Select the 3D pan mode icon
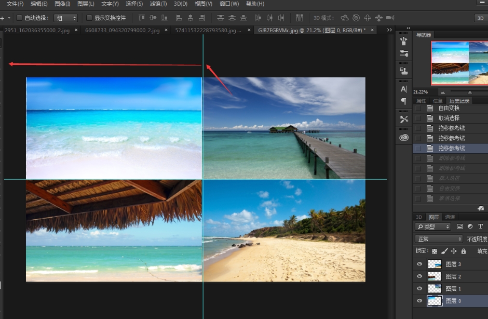This screenshot has width=488, height=319. [368, 18]
